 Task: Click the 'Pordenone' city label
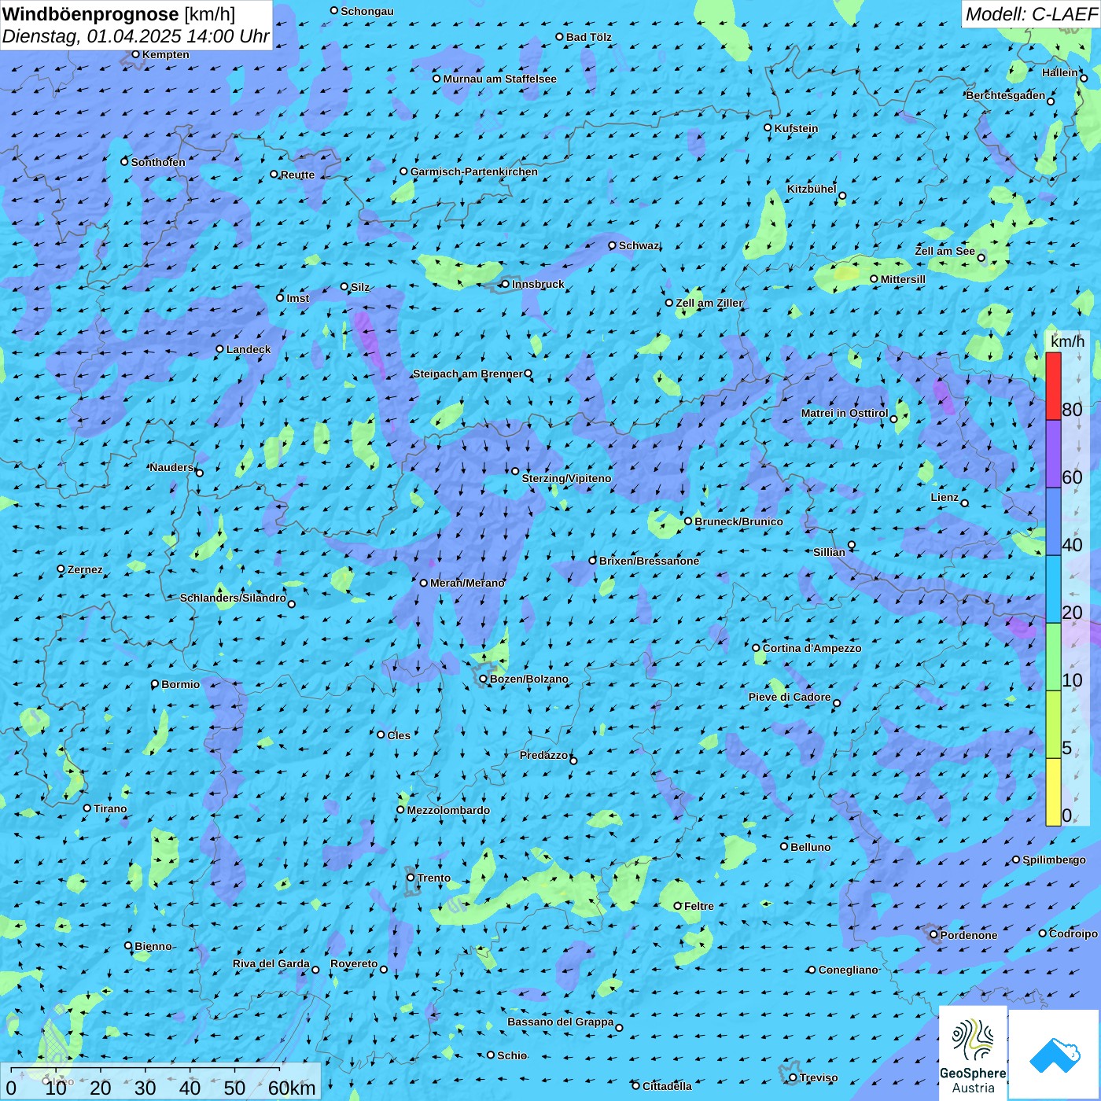point(969,935)
